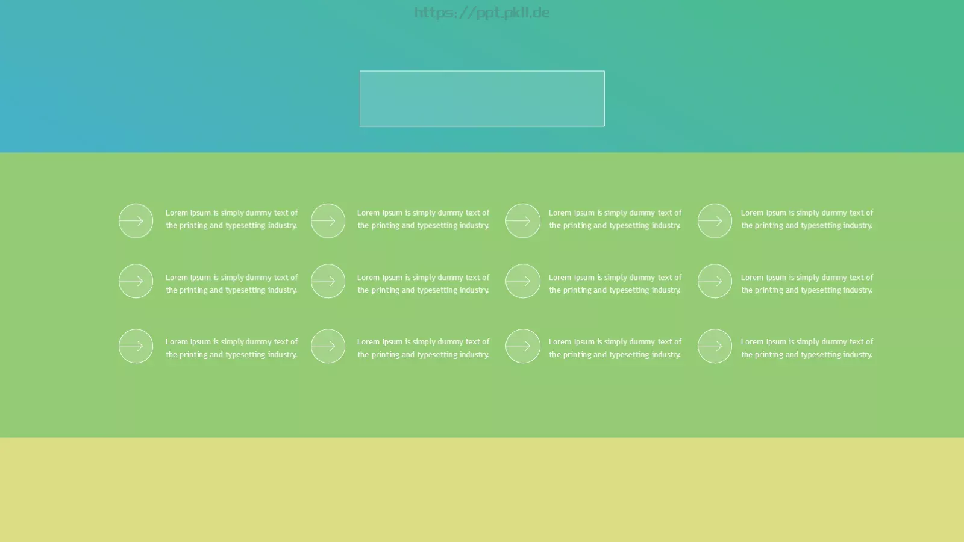Choose the arrow icon in top row, fourth column
This screenshot has height=542, width=964.
pos(715,221)
